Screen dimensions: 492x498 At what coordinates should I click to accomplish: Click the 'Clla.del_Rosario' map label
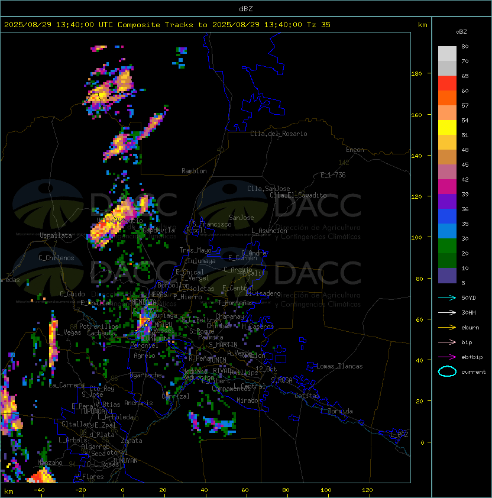pos(279,134)
